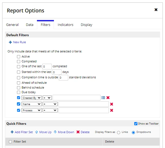Screen dimensions: 165x148
Task: Uncheck the Process rule checkbox
Action: [x=19, y=110]
